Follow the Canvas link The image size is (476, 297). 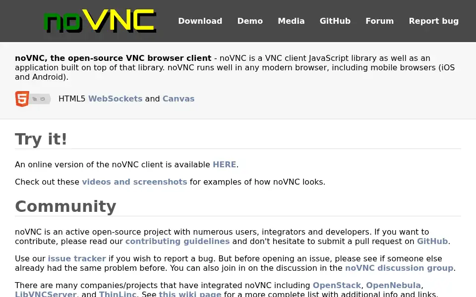click(x=178, y=99)
